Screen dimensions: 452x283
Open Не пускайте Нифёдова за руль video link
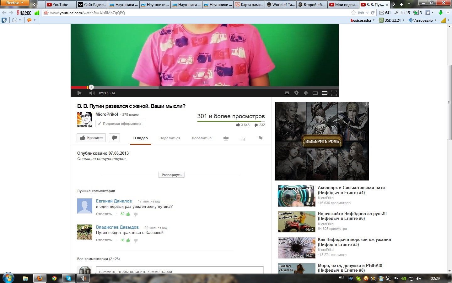pyautogui.click(x=352, y=216)
